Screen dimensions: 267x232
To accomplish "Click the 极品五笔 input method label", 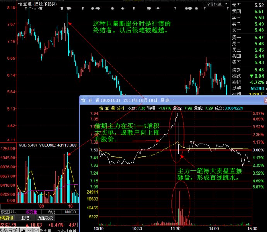I will [9, 230].
